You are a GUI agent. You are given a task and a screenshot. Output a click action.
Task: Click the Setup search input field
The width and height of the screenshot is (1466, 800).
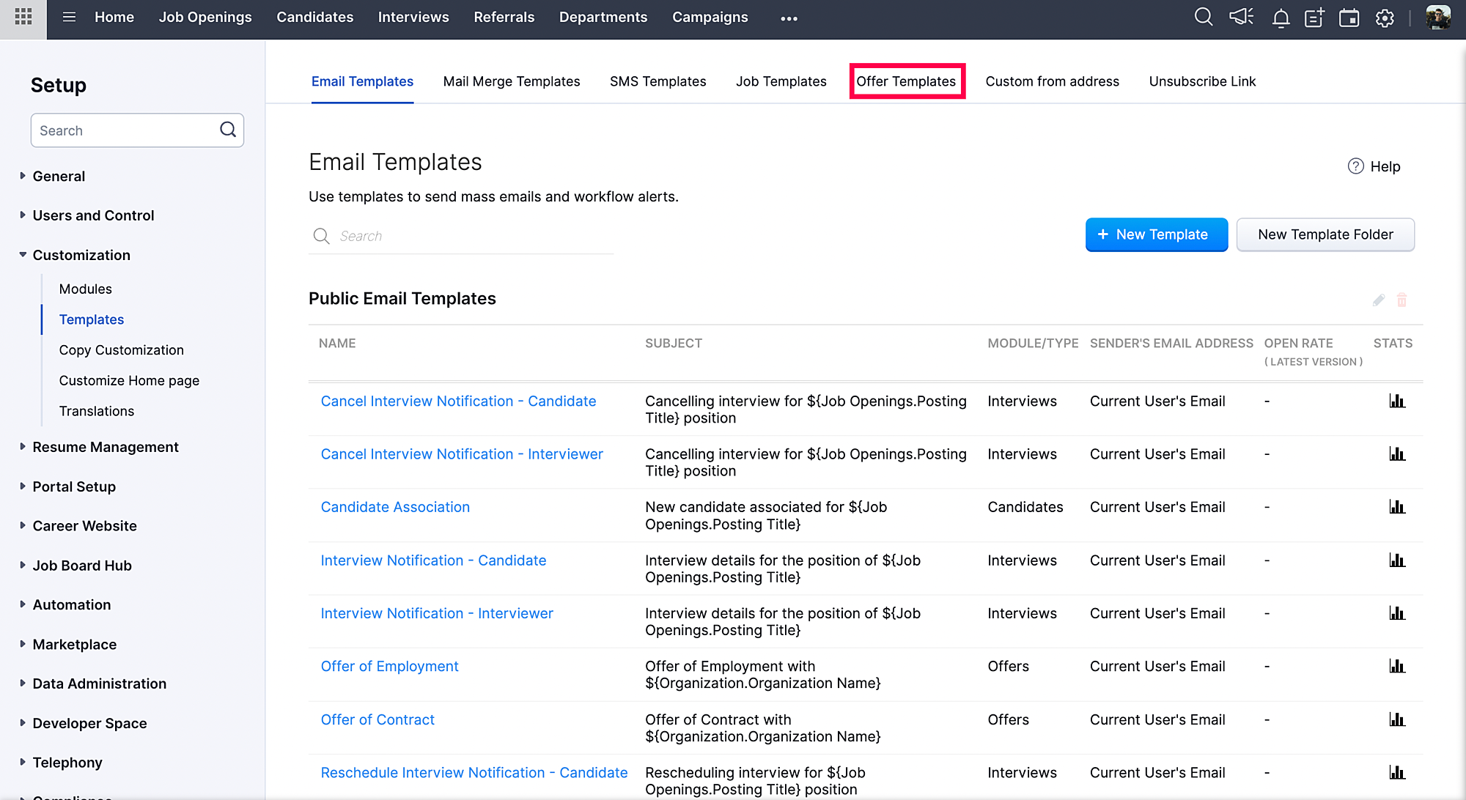125,130
